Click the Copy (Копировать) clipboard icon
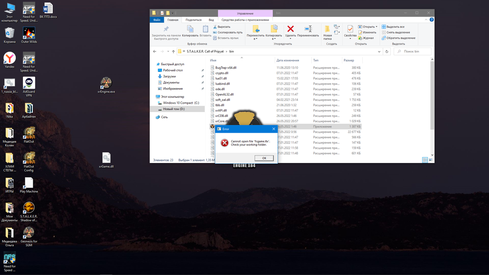 190,30
